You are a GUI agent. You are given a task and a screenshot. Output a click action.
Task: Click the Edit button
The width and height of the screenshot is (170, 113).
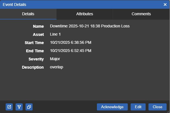(x=138, y=107)
